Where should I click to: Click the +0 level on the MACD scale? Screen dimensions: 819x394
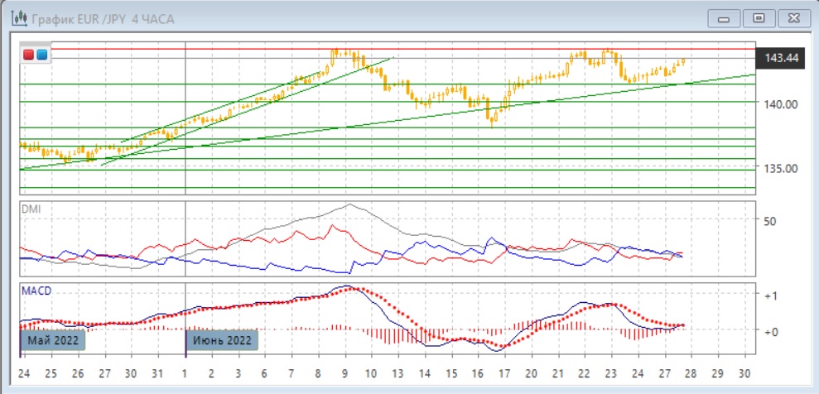point(770,331)
